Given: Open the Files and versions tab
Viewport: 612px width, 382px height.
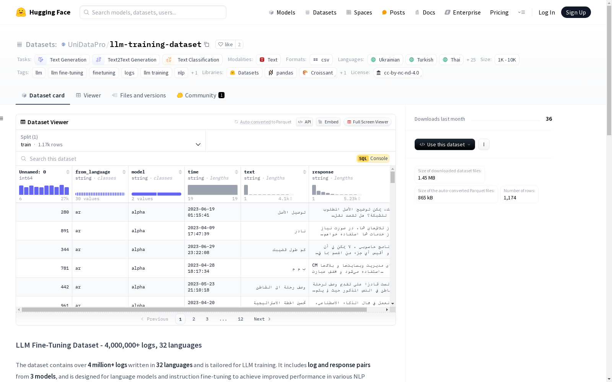Looking at the screenshot, I should point(139,95).
